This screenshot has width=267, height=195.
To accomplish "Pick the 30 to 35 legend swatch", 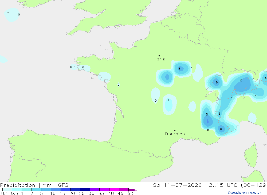I will click(x=95, y=190).
